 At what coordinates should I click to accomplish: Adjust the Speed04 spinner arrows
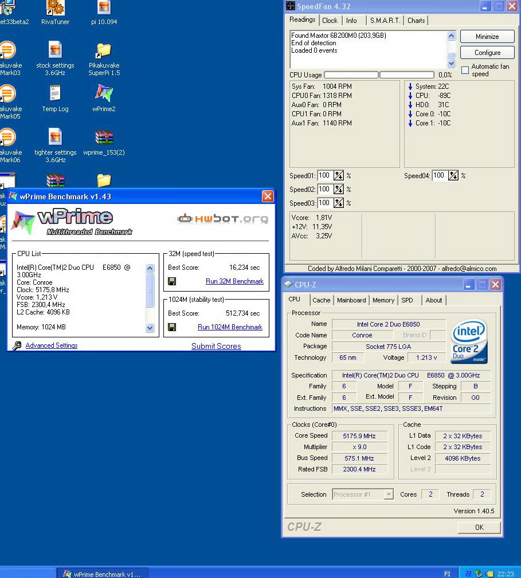[x=453, y=175]
